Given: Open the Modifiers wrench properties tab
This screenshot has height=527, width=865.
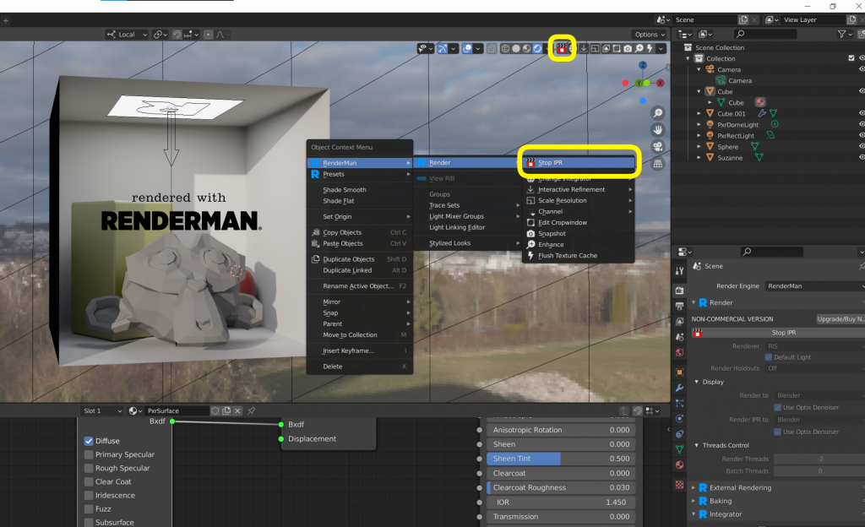Looking at the screenshot, I should pyautogui.click(x=680, y=388).
